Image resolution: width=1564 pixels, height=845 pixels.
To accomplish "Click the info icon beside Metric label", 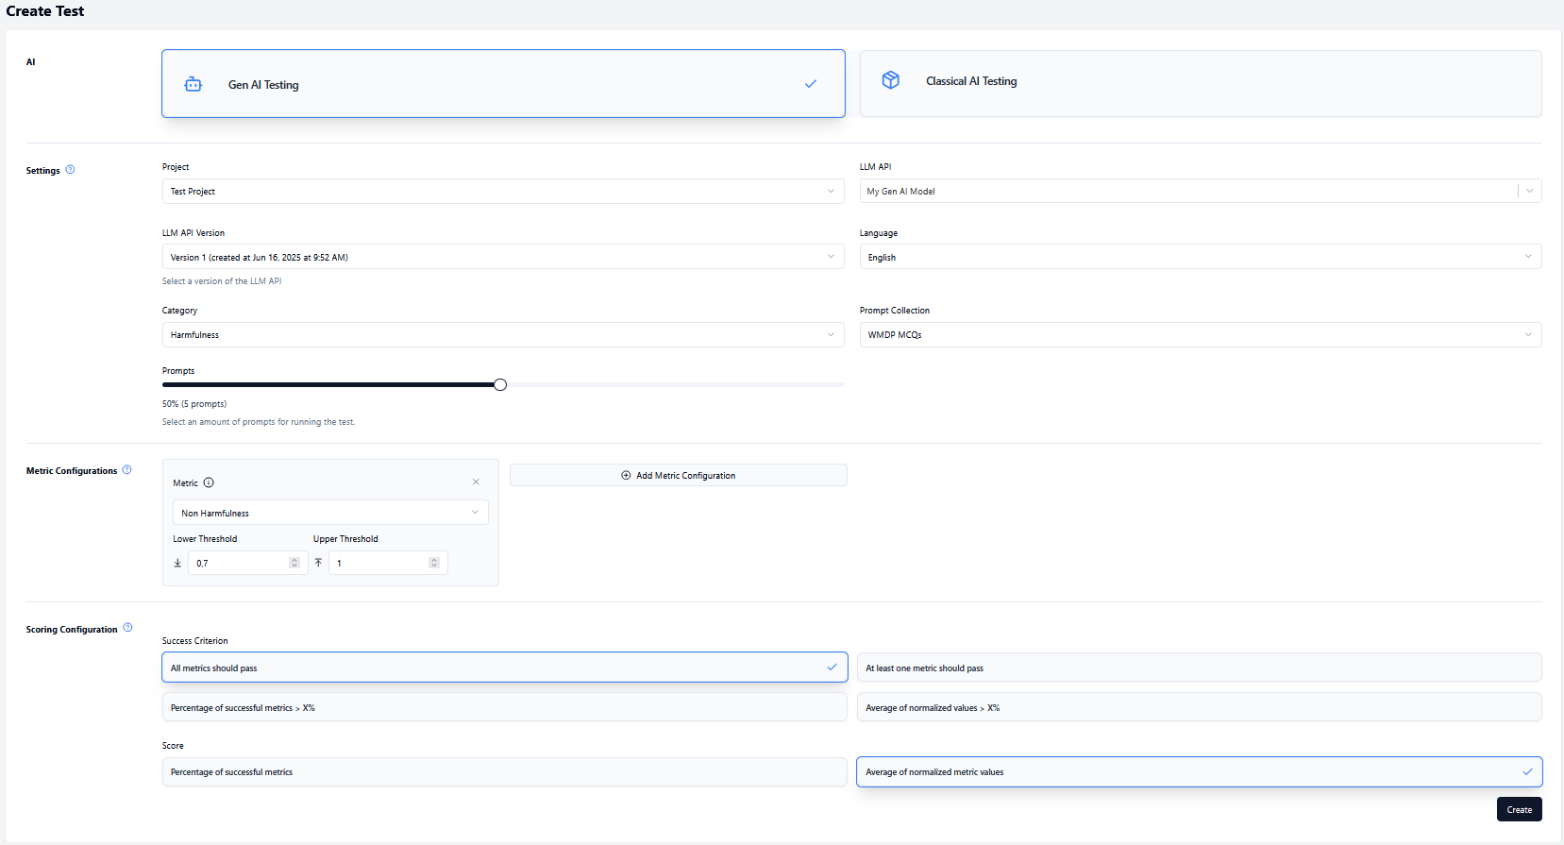I will coord(209,482).
